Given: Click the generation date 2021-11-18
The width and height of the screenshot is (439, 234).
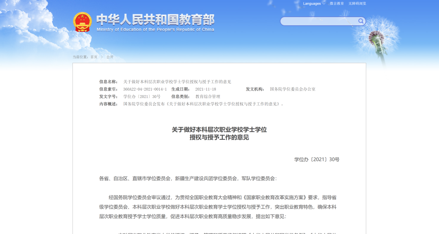Looking at the screenshot, I should (206, 89).
